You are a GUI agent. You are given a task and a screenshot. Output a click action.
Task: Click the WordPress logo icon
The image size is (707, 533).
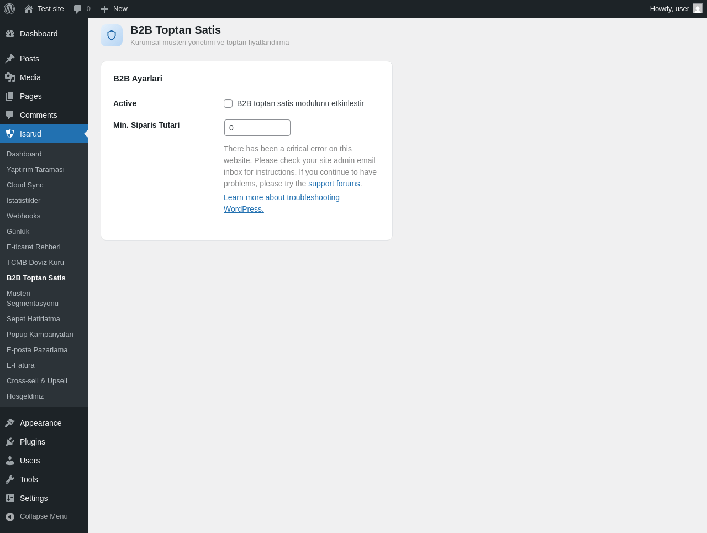tap(9, 9)
